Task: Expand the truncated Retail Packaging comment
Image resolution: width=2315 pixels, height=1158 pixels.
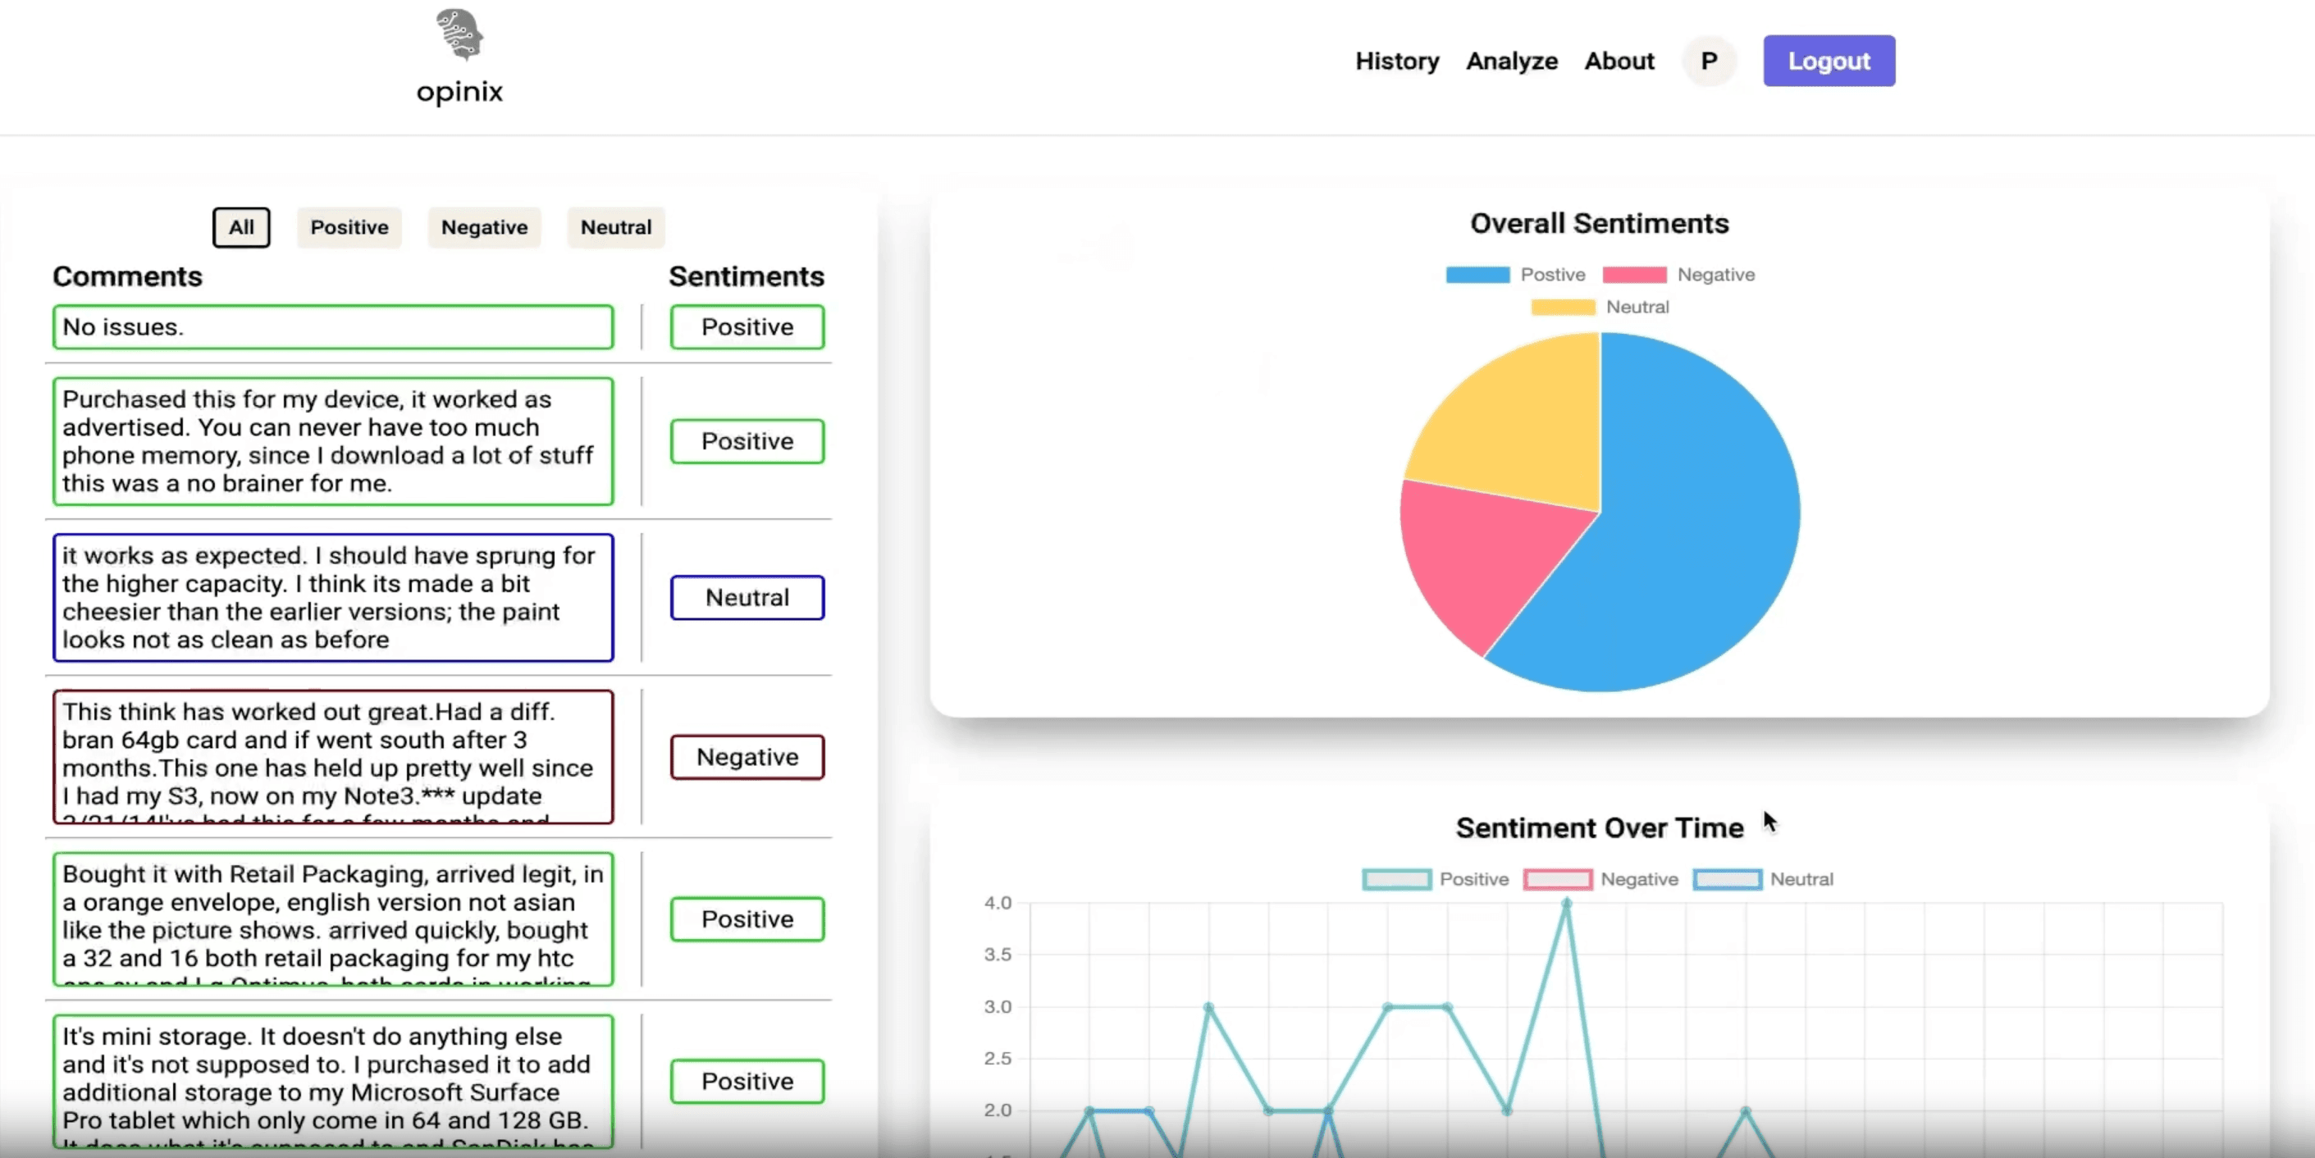Action: 331,919
